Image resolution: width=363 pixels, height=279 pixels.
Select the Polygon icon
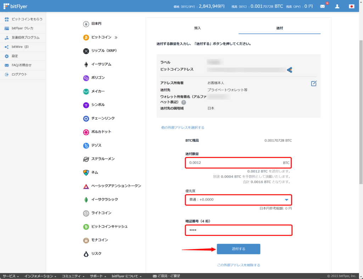click(x=86, y=78)
